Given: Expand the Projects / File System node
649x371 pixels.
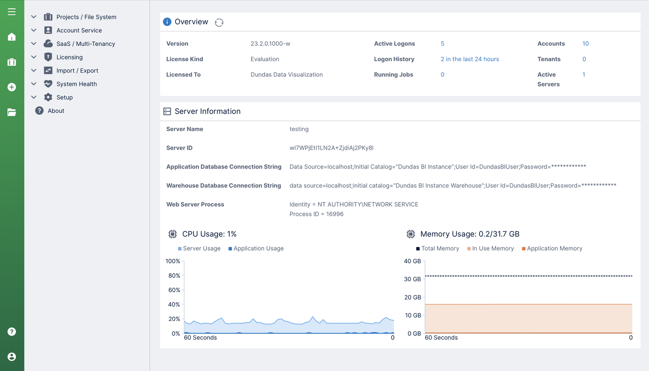Looking at the screenshot, I should click(x=34, y=17).
